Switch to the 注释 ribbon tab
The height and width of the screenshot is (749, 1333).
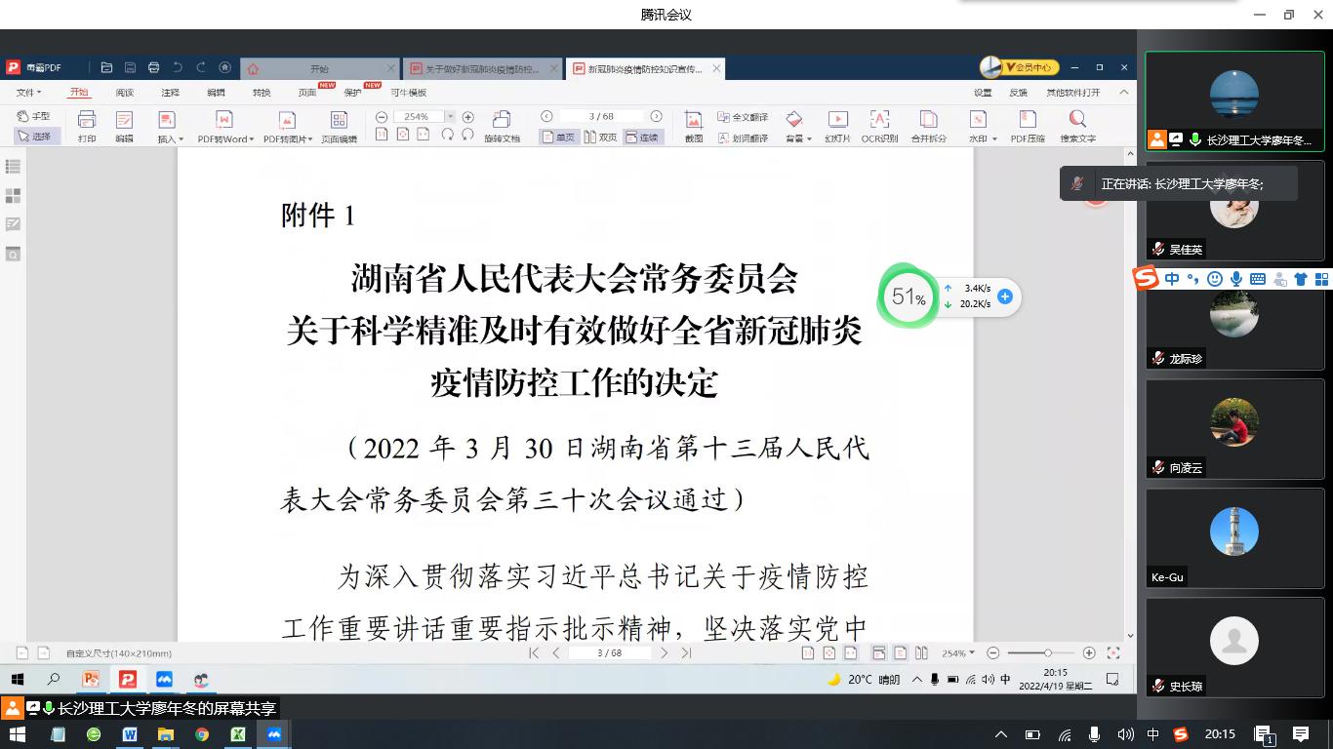coord(170,93)
